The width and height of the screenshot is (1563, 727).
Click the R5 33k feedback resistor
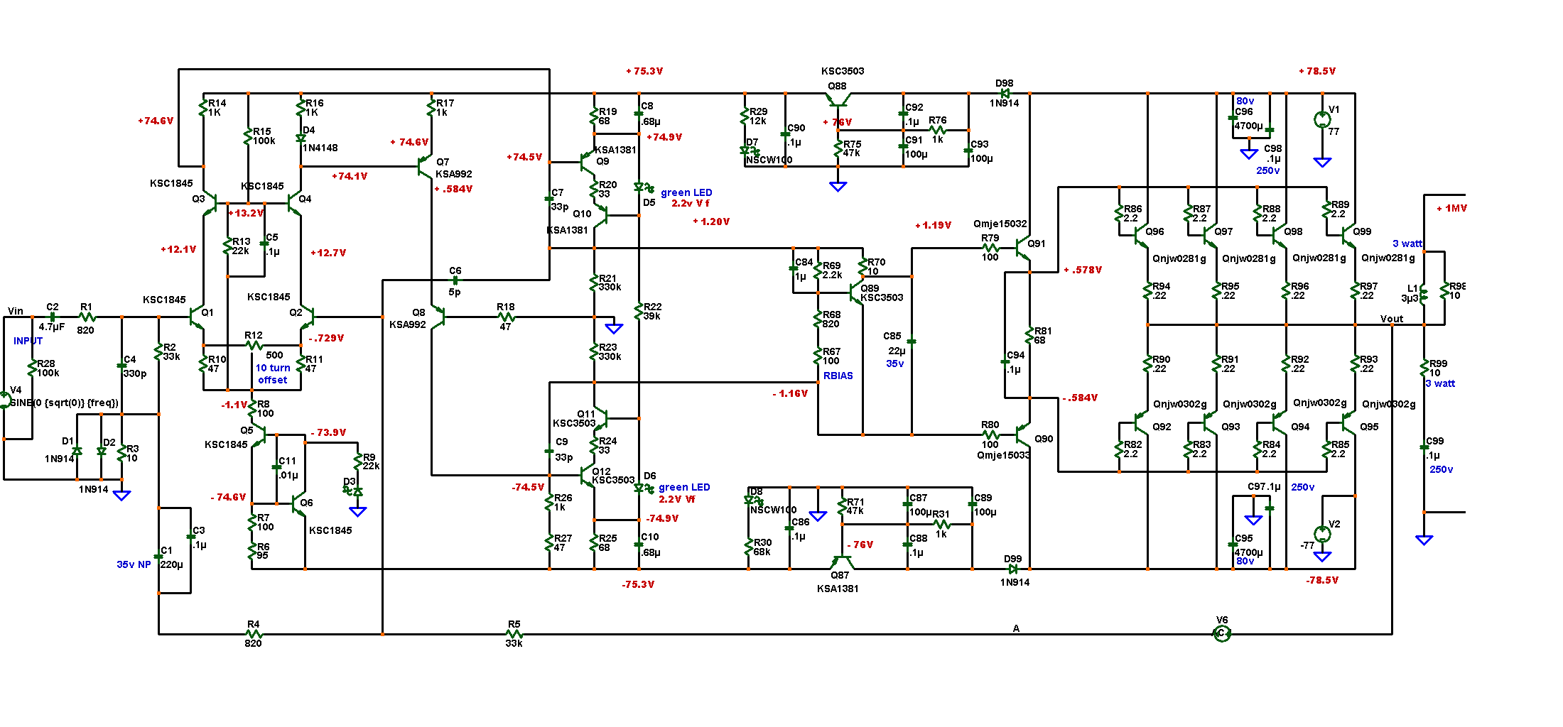coord(514,634)
